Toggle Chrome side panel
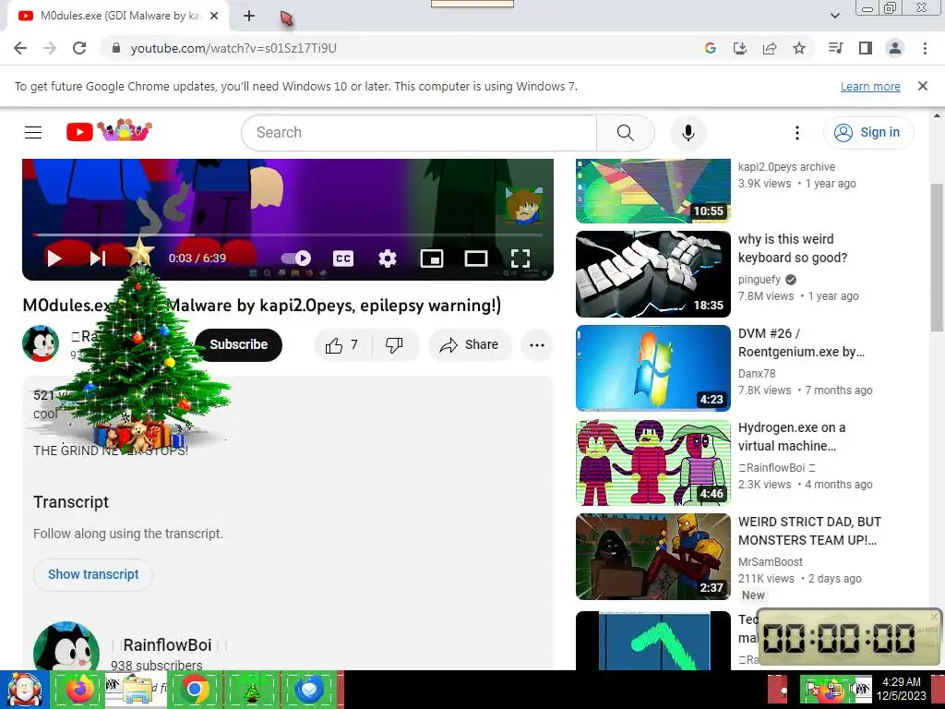 pos(866,48)
